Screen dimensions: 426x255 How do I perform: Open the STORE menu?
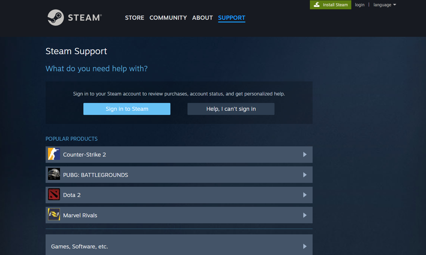coord(134,18)
